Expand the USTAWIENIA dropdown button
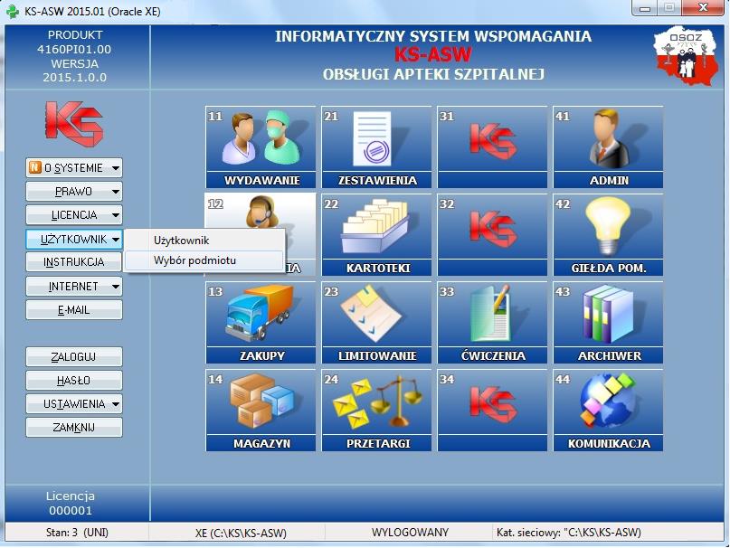 (74, 403)
